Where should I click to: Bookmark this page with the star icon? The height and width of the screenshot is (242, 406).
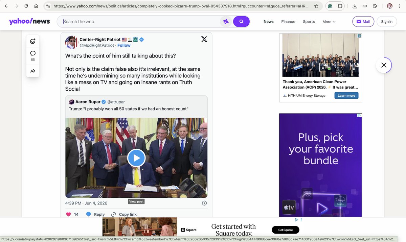pyautogui.click(x=316, y=6)
